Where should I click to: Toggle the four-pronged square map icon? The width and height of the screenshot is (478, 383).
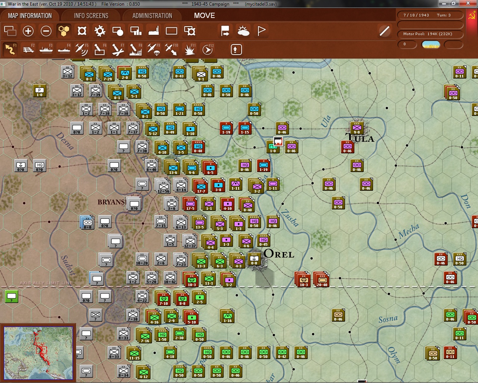[82, 31]
